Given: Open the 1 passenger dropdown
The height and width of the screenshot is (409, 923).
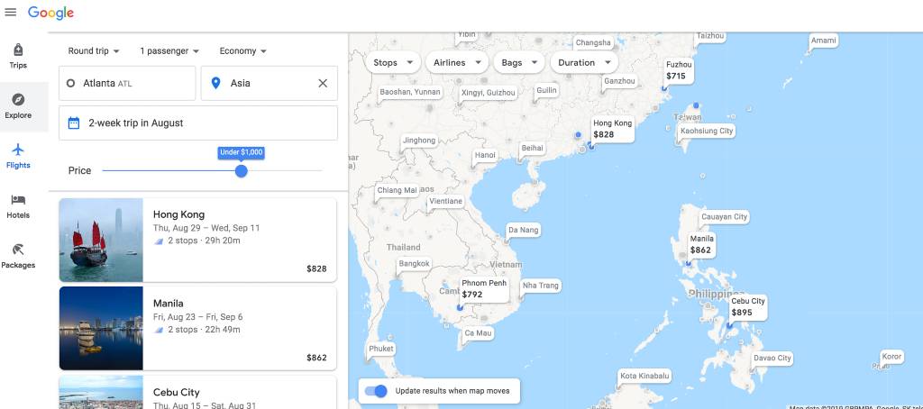Looking at the screenshot, I should point(169,51).
